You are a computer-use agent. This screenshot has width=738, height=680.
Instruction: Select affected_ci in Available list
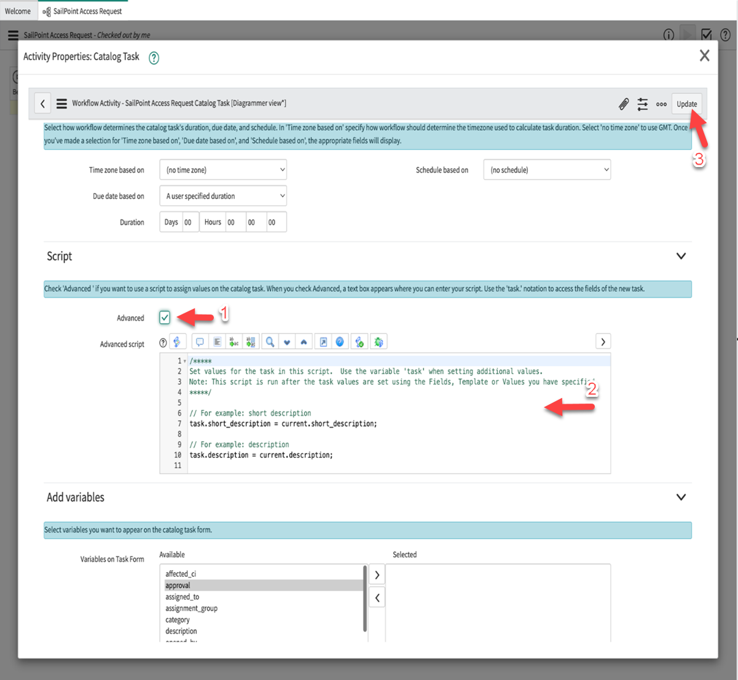click(181, 574)
